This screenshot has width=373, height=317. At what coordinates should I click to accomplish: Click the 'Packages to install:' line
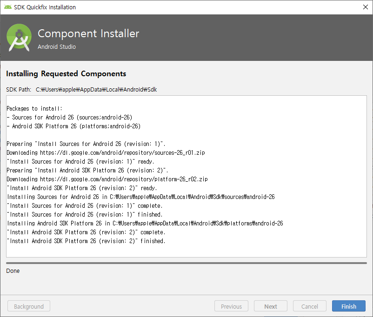tap(34, 108)
